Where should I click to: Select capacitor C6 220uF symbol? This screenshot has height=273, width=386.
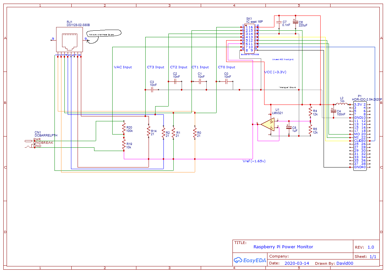296,22
